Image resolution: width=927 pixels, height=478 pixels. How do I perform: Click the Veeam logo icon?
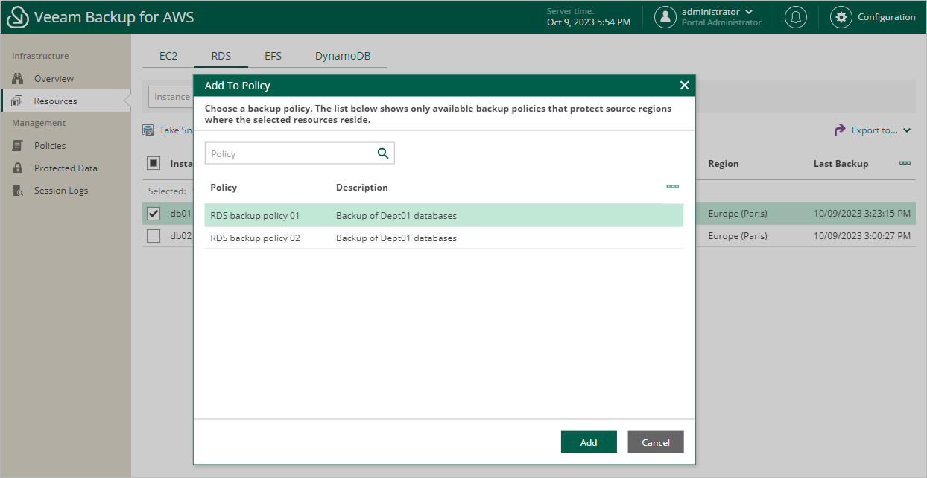click(17, 17)
